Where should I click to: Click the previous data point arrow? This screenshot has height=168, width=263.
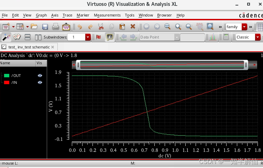124,37
